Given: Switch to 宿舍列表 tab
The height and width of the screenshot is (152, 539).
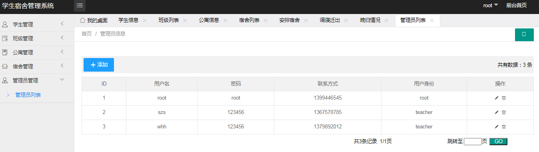Looking at the screenshot, I should coord(250,20).
